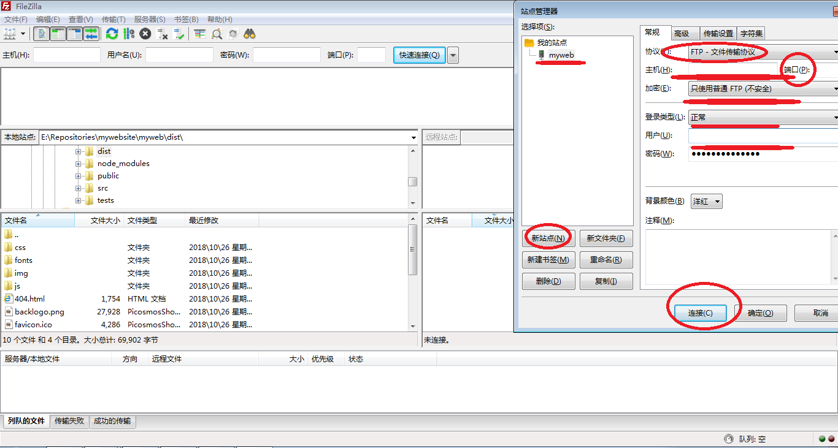Image resolution: width=838 pixels, height=448 pixels.
Task: Click the quick connect 密码(W) field
Action: point(287,55)
